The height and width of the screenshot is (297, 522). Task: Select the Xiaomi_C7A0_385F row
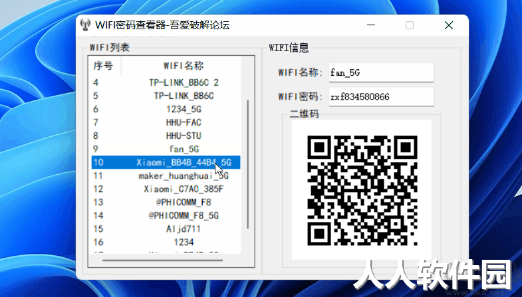click(166, 189)
